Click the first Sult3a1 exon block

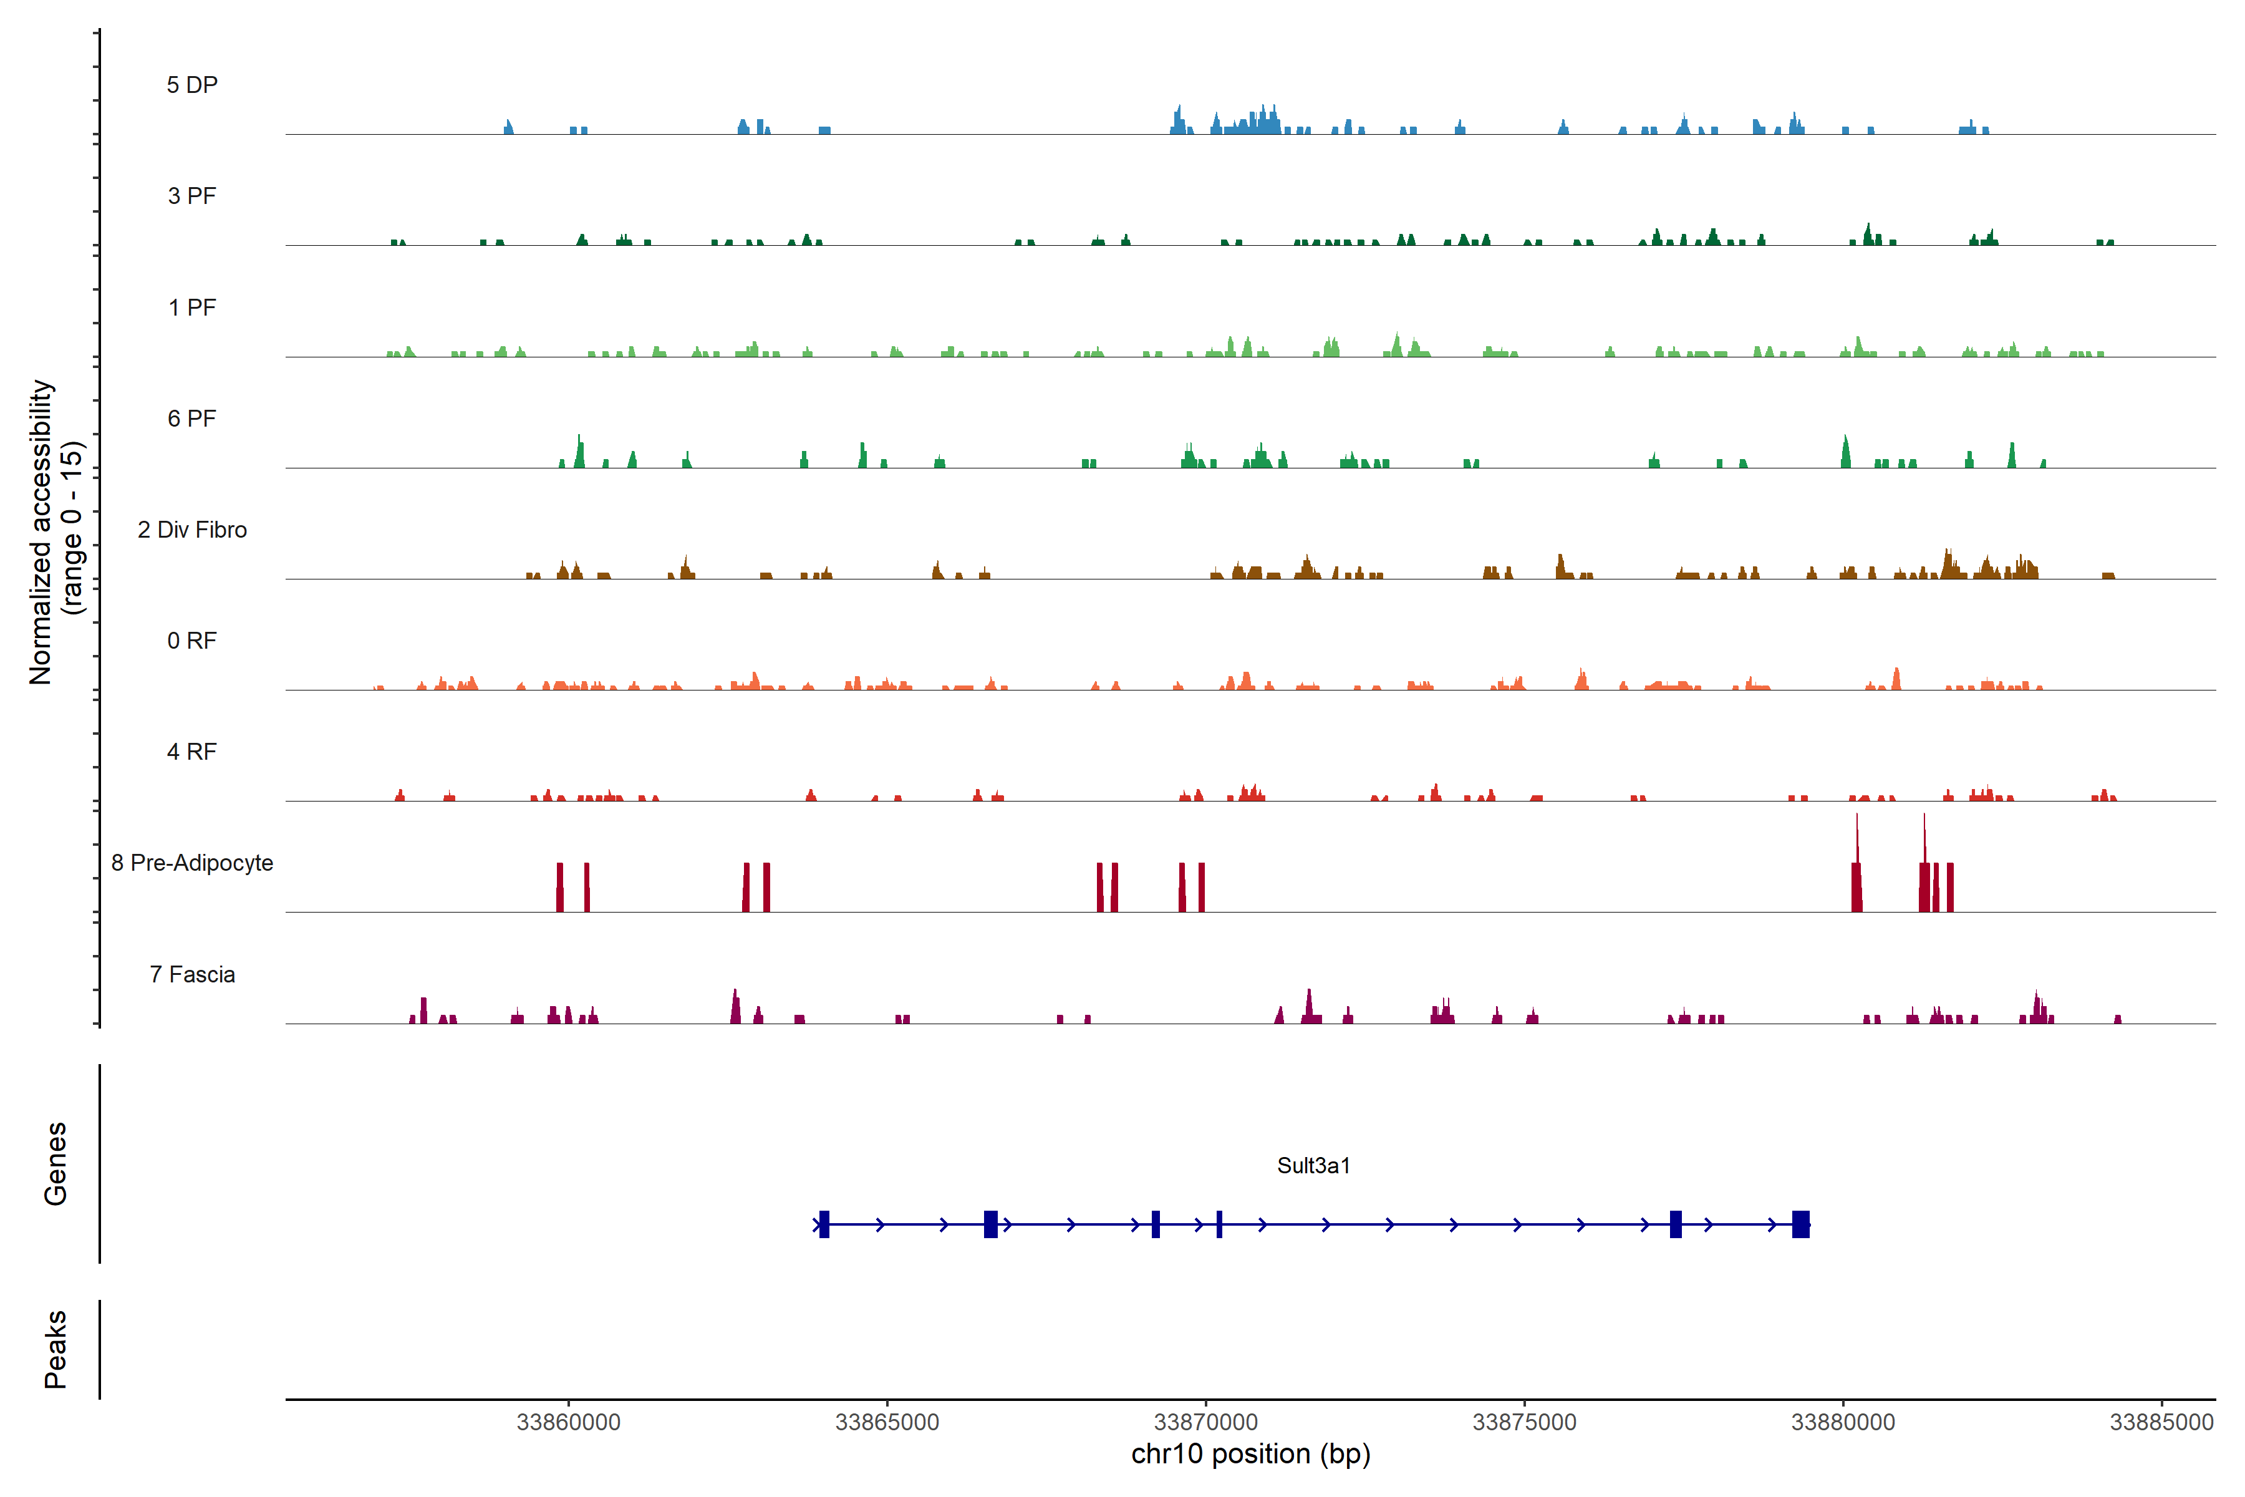point(824,1224)
